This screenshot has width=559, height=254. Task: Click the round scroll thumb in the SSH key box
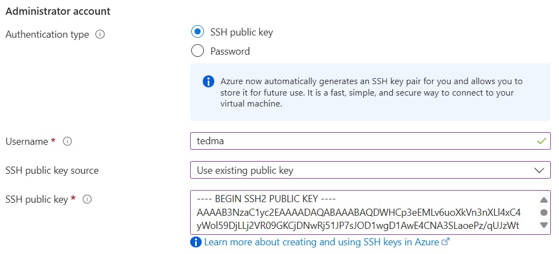point(544,212)
